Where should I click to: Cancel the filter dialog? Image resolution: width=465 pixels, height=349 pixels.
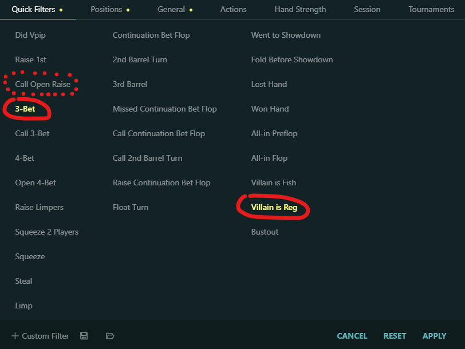(x=352, y=336)
